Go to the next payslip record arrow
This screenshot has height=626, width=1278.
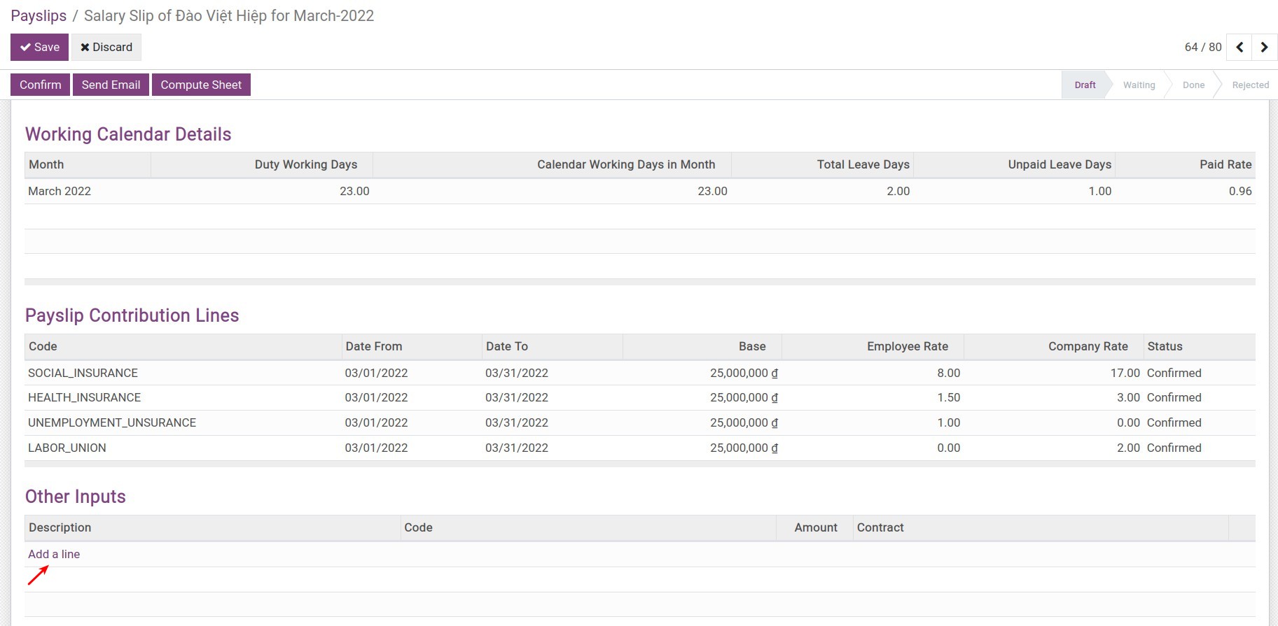pos(1264,47)
